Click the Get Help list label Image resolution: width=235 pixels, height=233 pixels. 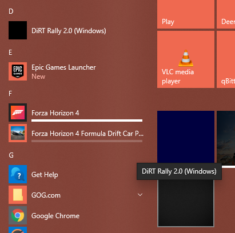click(45, 175)
